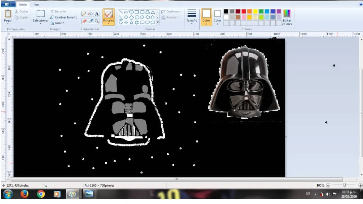Click the Recortar crop button
Viewport: 363px width, 204px height.
tap(58, 11)
